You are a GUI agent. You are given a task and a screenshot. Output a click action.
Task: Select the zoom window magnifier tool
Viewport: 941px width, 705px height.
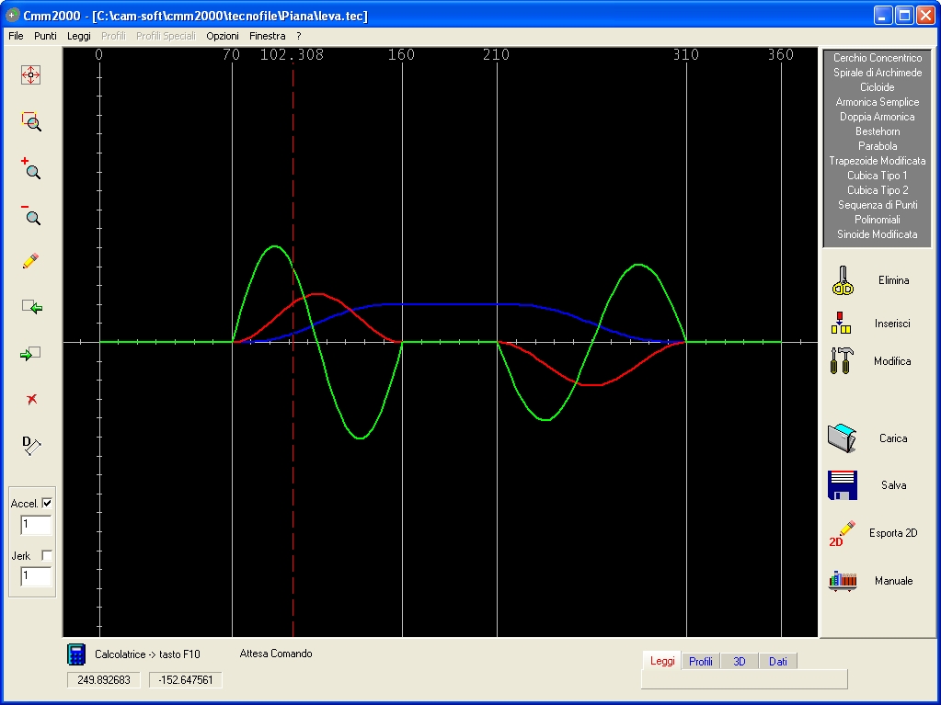pyautogui.click(x=31, y=121)
